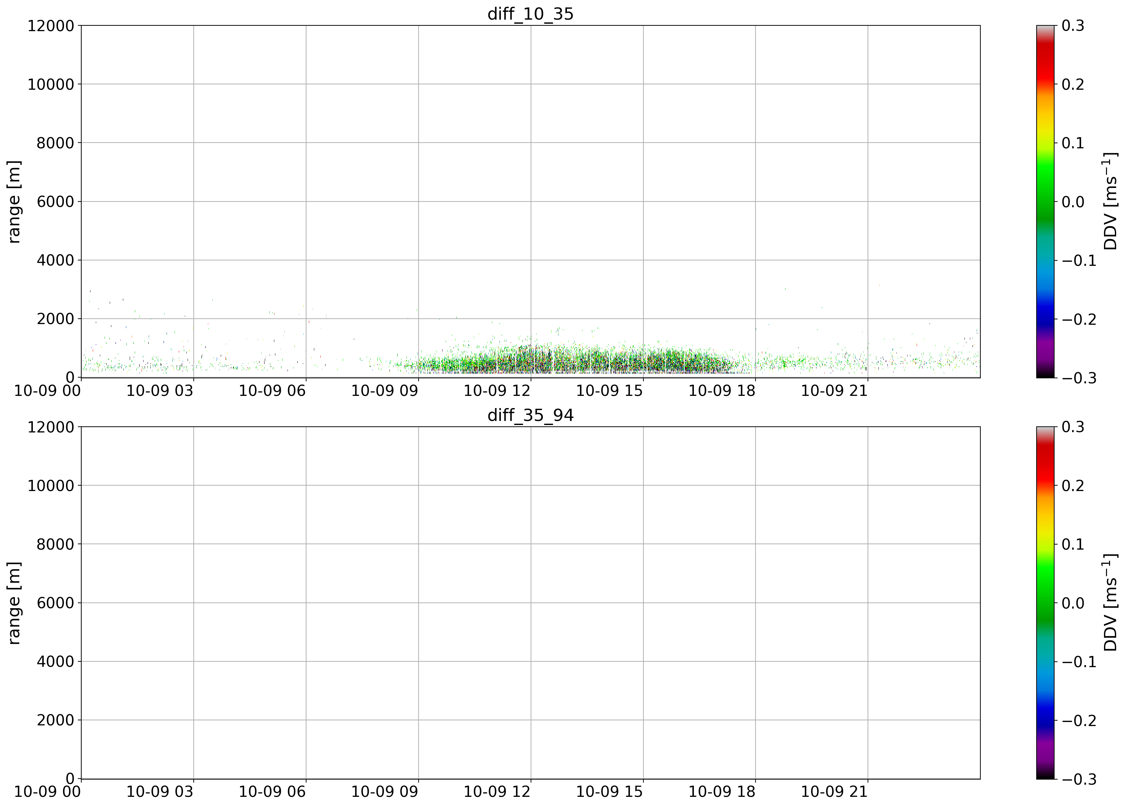This screenshot has width=1127, height=807.
Task: Click the "8000" y-tick of diff_10_35 plot
Action: click(x=56, y=143)
